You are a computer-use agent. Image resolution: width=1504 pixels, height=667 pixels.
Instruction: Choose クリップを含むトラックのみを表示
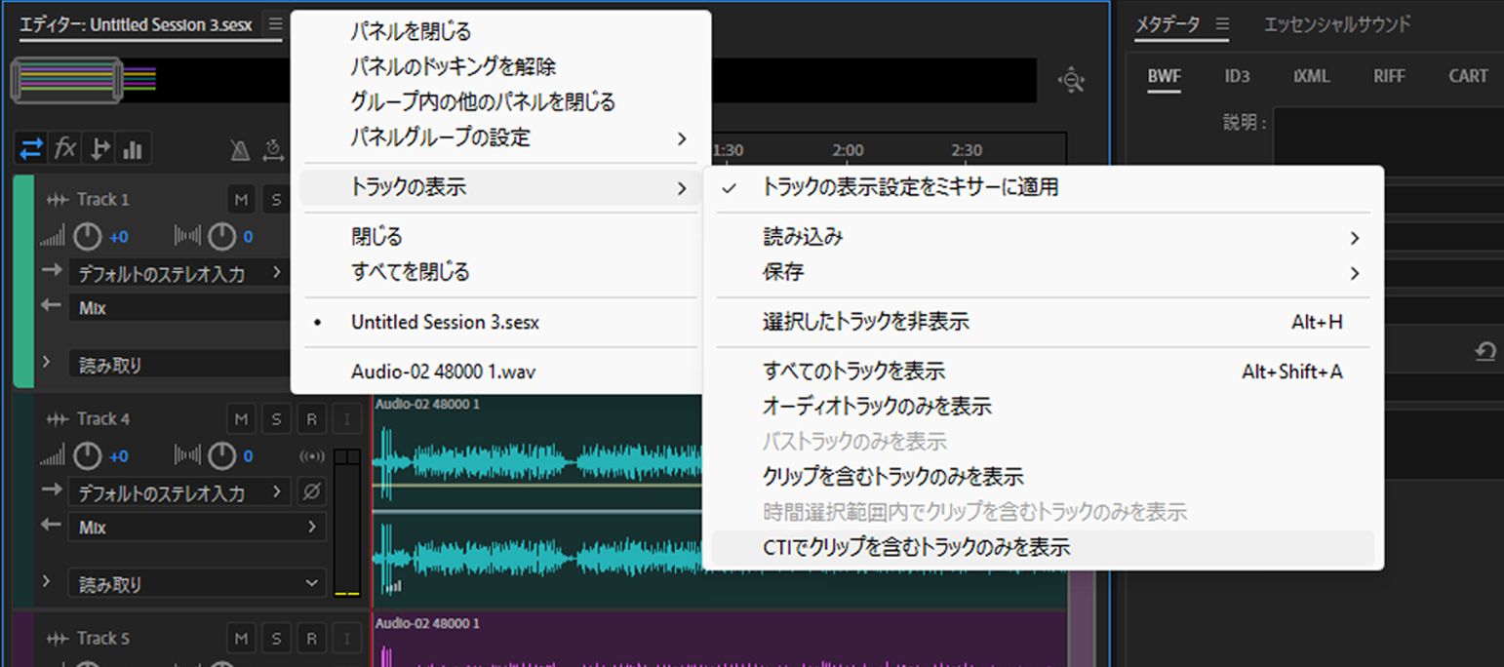tap(1043, 477)
